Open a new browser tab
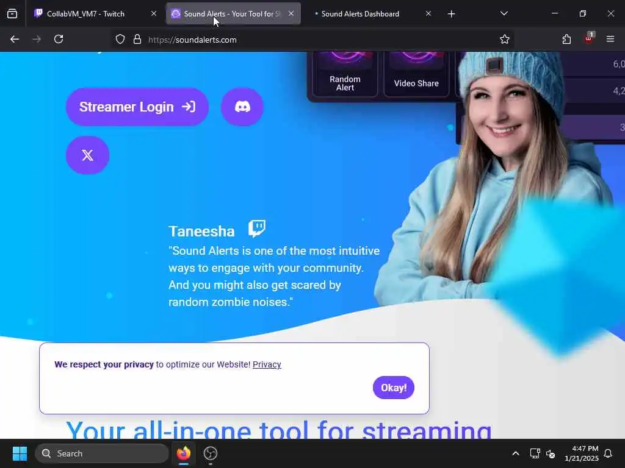Viewport: 625px width, 468px height. click(x=451, y=14)
